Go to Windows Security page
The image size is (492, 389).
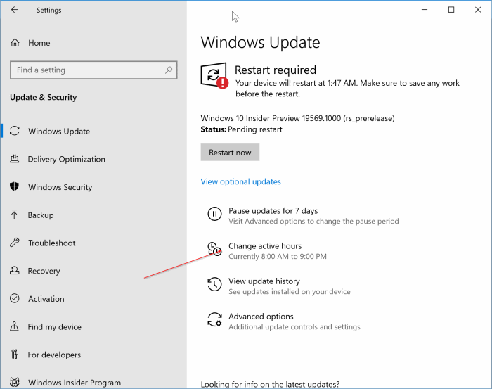coord(60,187)
